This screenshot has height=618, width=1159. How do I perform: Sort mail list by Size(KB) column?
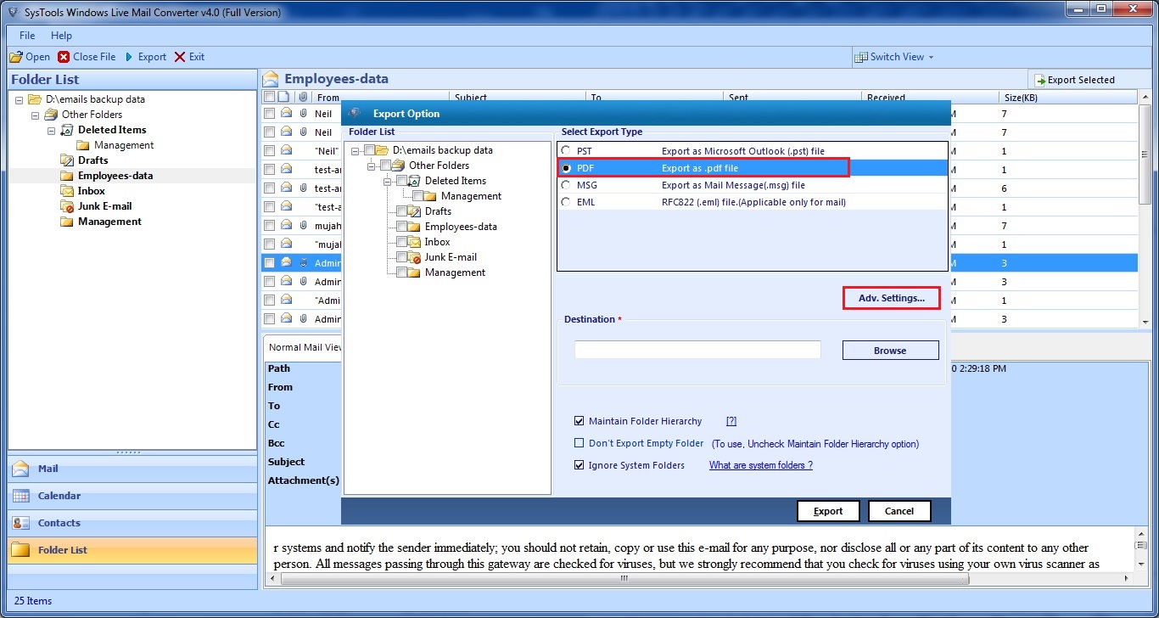1067,98
